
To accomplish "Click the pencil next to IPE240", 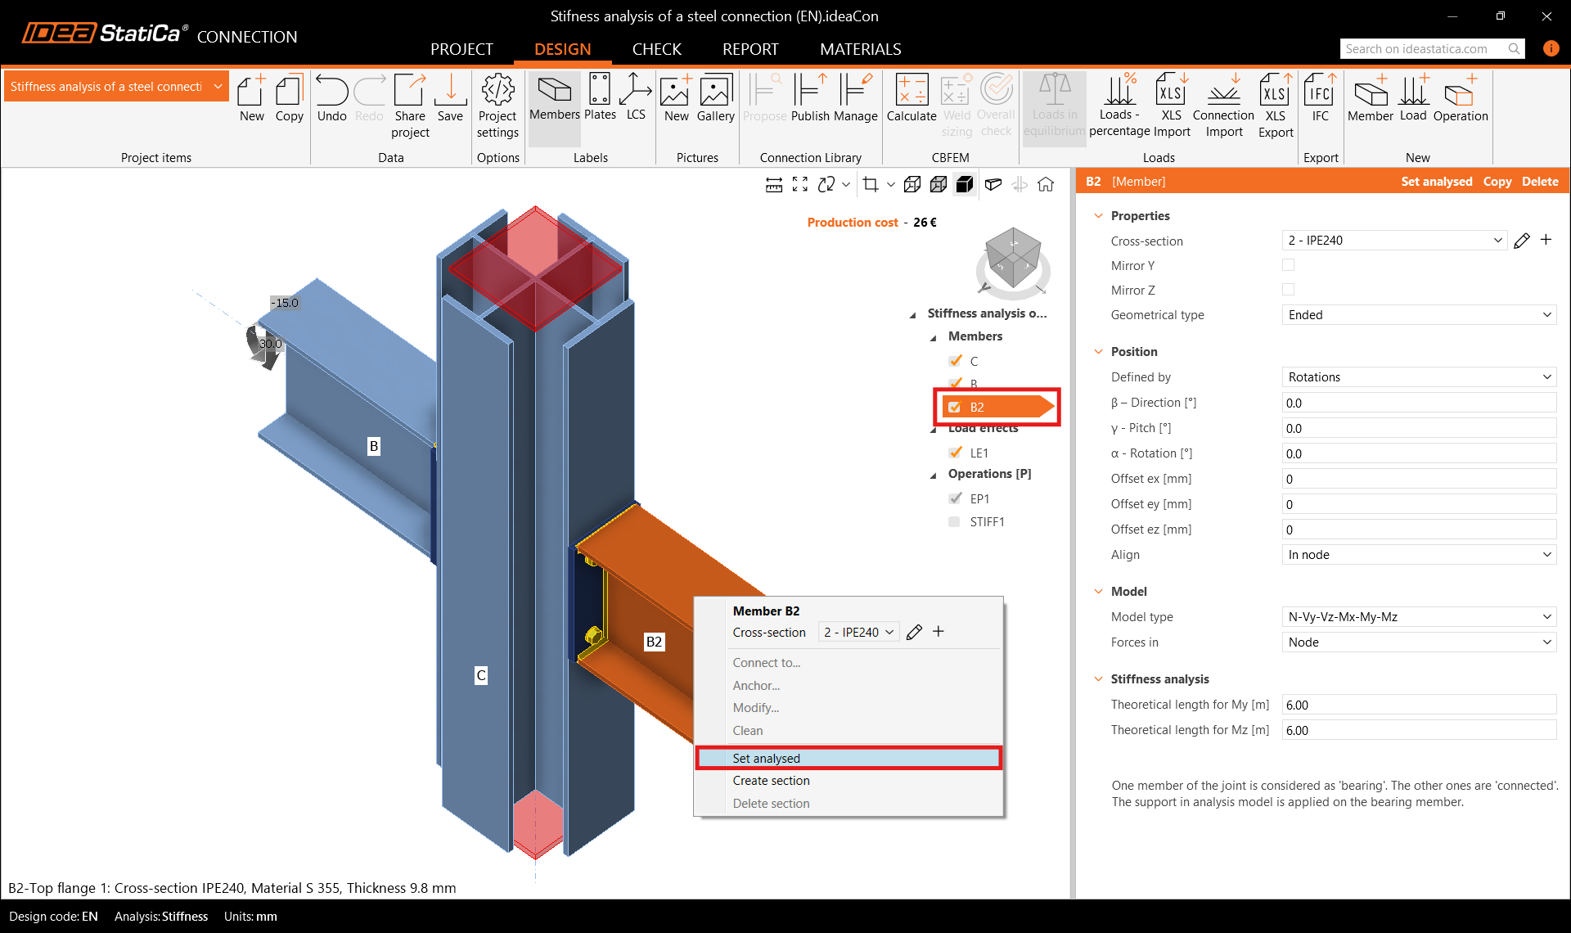I will (1521, 241).
